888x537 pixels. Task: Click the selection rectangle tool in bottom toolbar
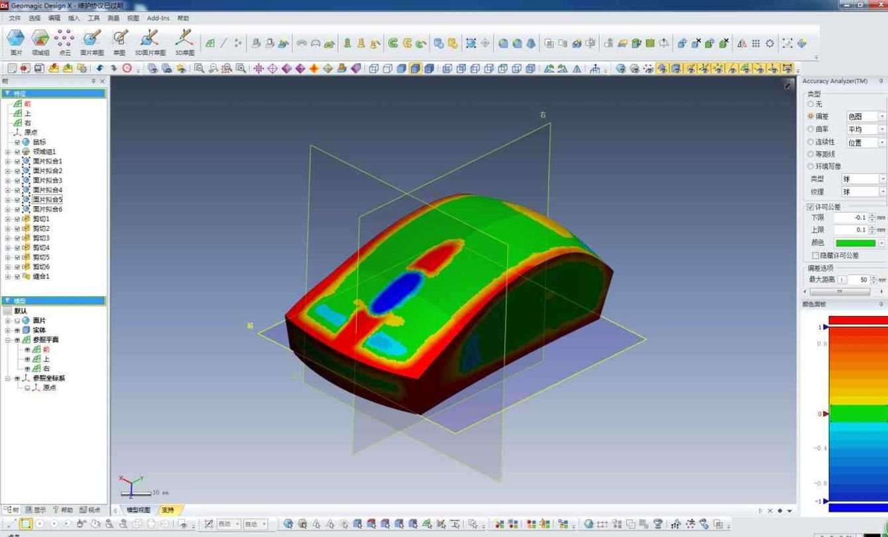[x=25, y=524]
